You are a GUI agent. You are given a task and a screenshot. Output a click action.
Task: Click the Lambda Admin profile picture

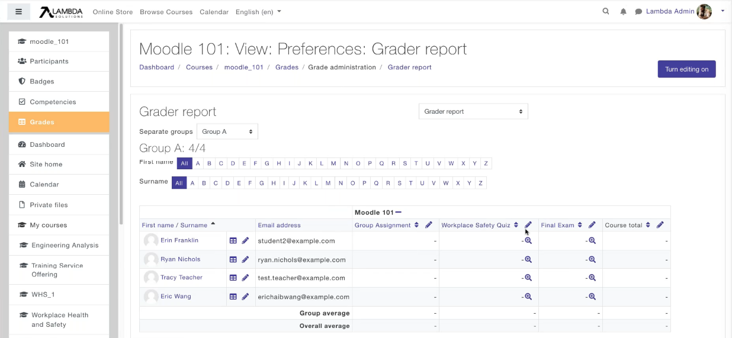pyautogui.click(x=704, y=11)
